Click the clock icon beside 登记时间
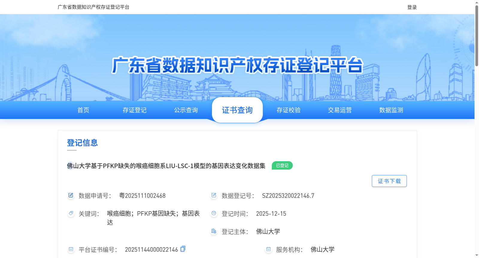Image resolution: width=479 pixels, height=258 pixels. [x=214, y=213]
